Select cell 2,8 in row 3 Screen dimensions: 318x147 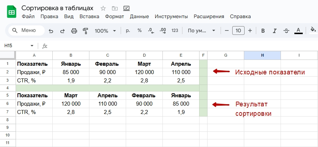tap(144, 81)
